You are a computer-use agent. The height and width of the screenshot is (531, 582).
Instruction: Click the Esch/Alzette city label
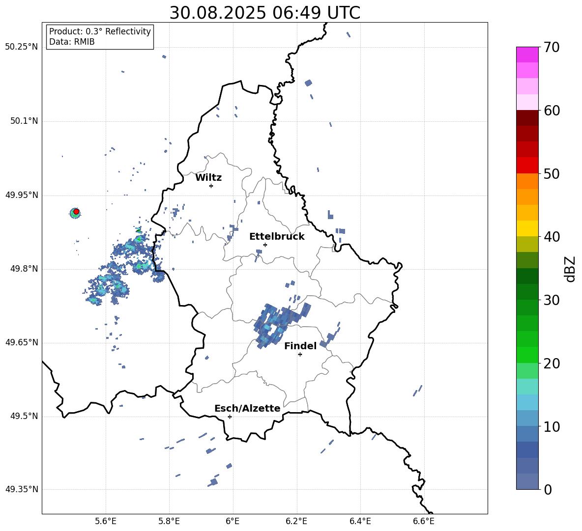pos(247,408)
